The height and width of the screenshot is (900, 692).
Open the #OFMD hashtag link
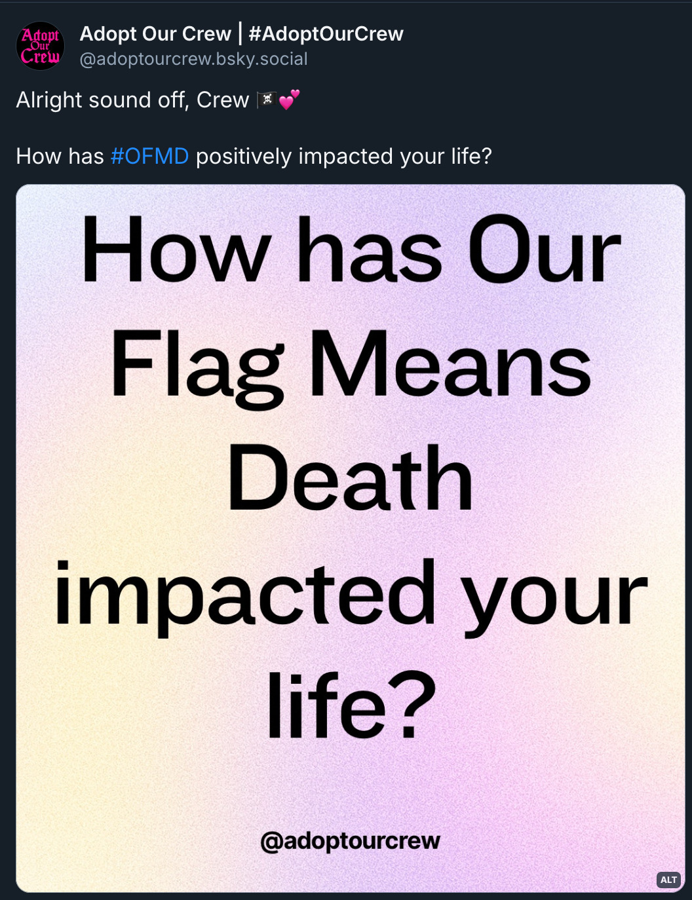point(149,156)
